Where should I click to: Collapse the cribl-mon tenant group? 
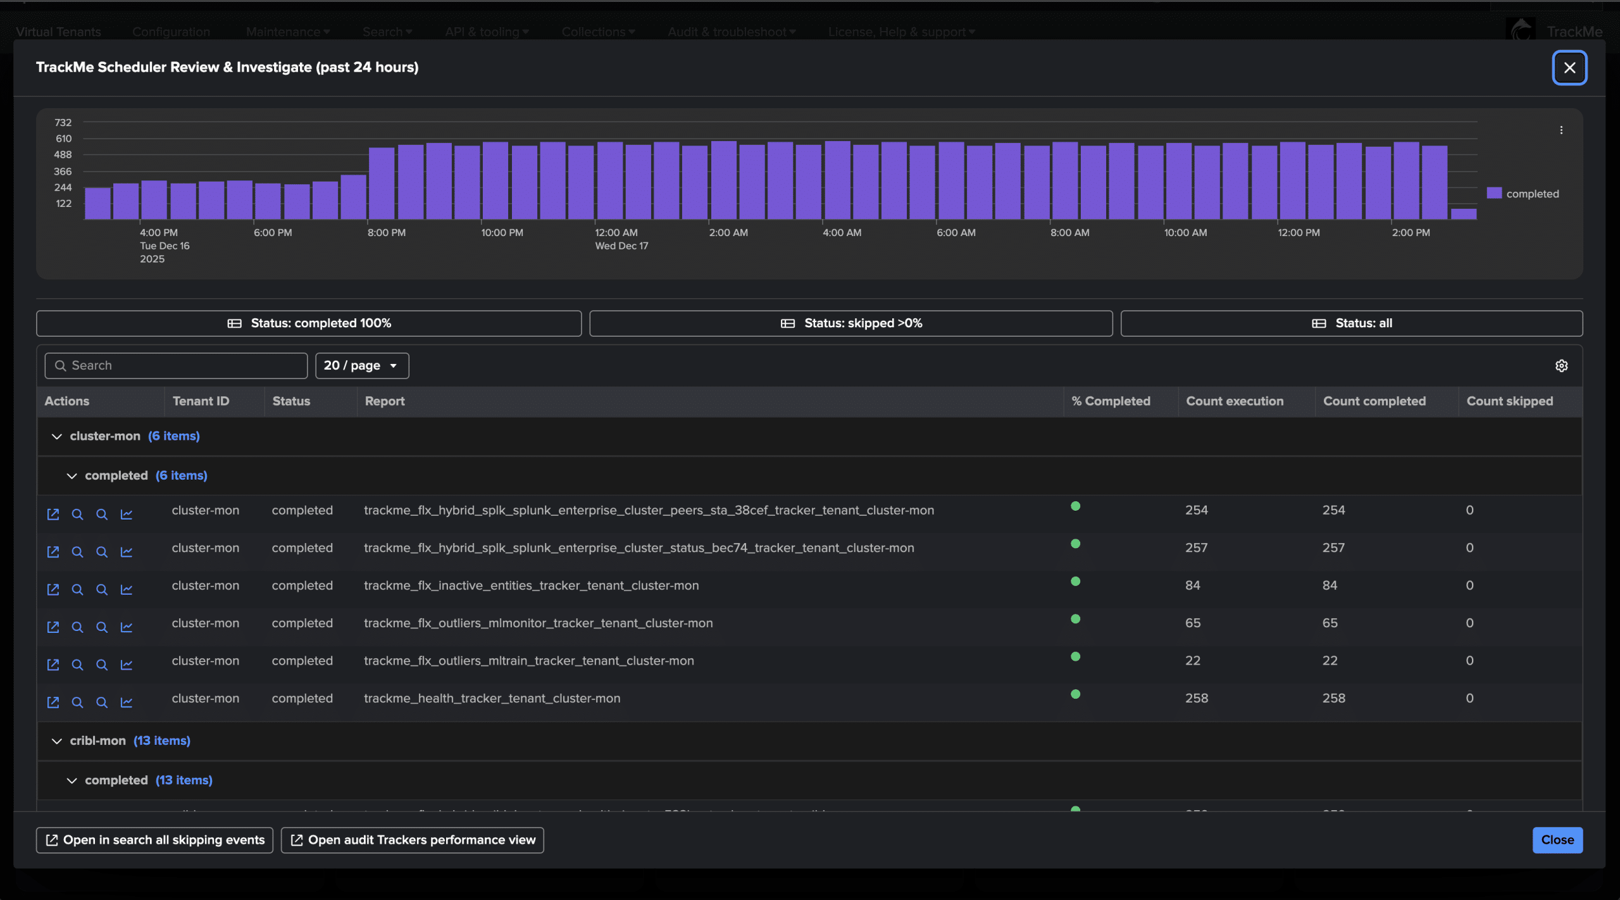57,741
